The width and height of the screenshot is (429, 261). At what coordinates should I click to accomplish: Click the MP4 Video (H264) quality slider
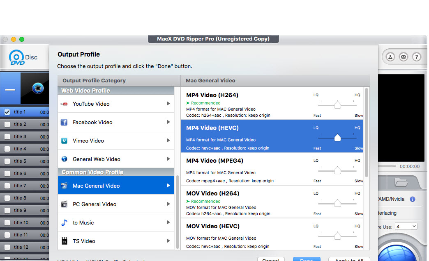pos(337,105)
